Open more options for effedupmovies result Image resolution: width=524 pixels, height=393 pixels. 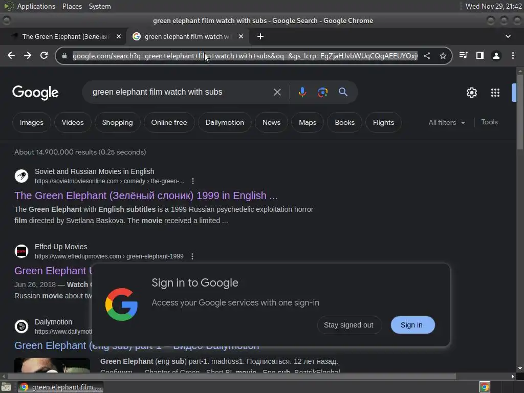[x=192, y=256]
